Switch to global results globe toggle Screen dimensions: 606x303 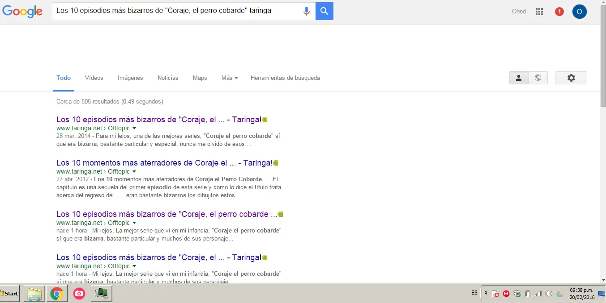pyautogui.click(x=538, y=78)
